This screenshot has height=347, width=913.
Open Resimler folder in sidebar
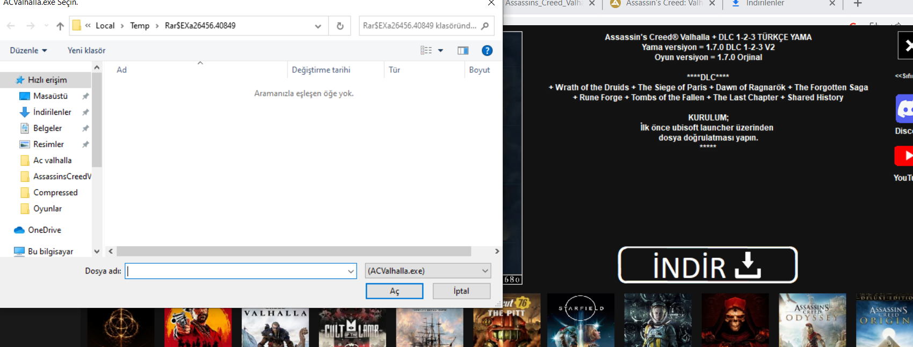[x=48, y=144]
